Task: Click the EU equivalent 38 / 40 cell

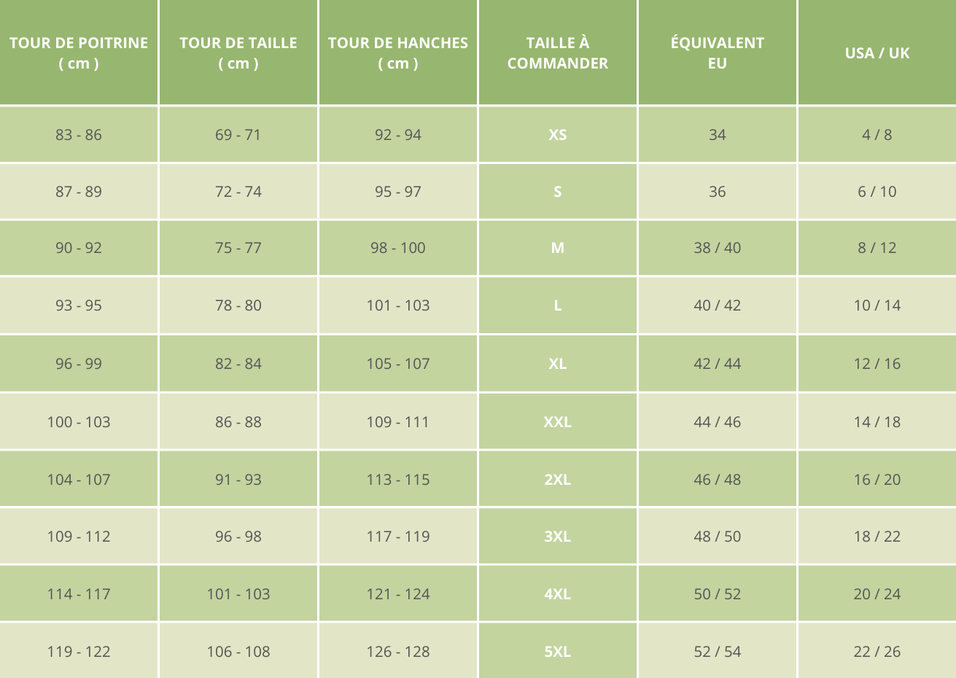Action: click(718, 248)
